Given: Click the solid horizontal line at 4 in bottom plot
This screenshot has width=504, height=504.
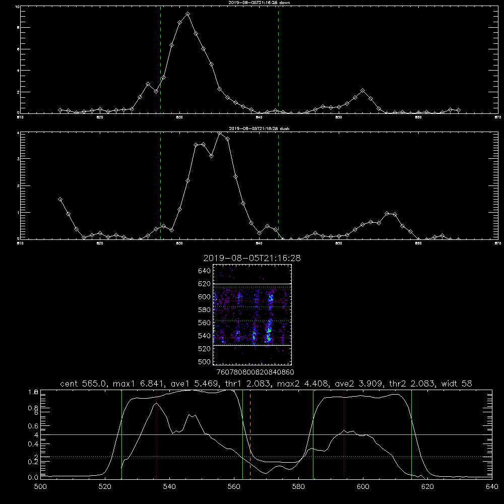Looking at the screenshot, I should (266, 434).
